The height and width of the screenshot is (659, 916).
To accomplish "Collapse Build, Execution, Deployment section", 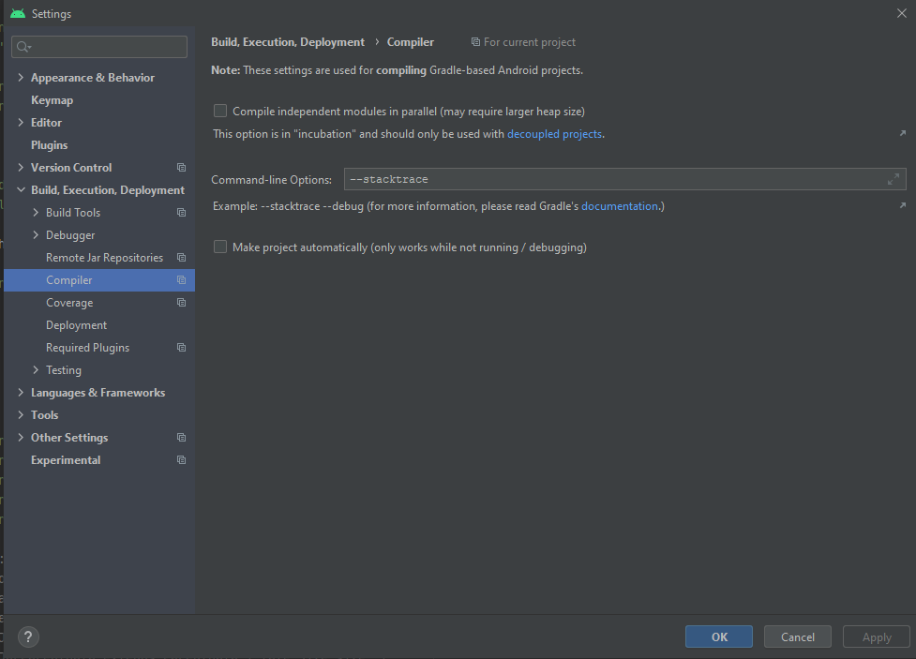I will coord(21,190).
